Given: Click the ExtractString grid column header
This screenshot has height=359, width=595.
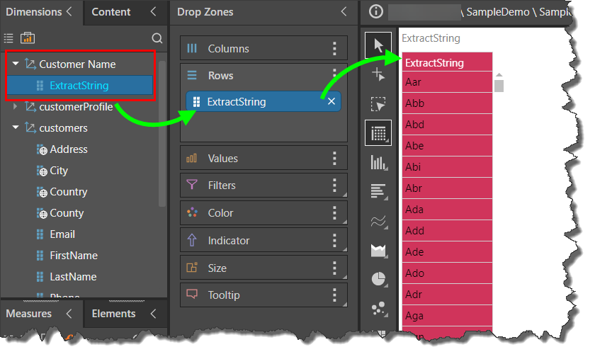Looking at the screenshot, I should tap(448, 62).
